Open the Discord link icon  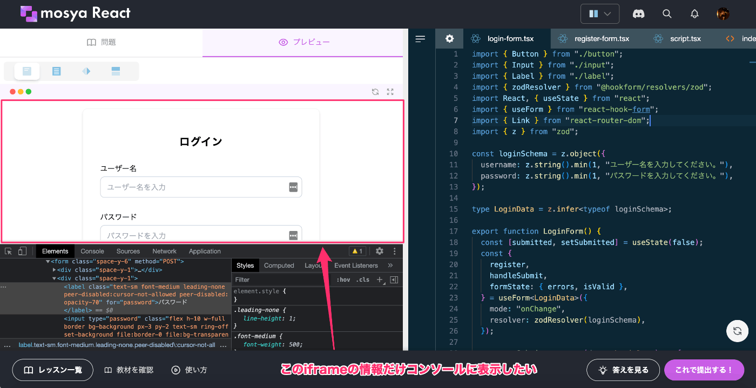click(x=638, y=14)
